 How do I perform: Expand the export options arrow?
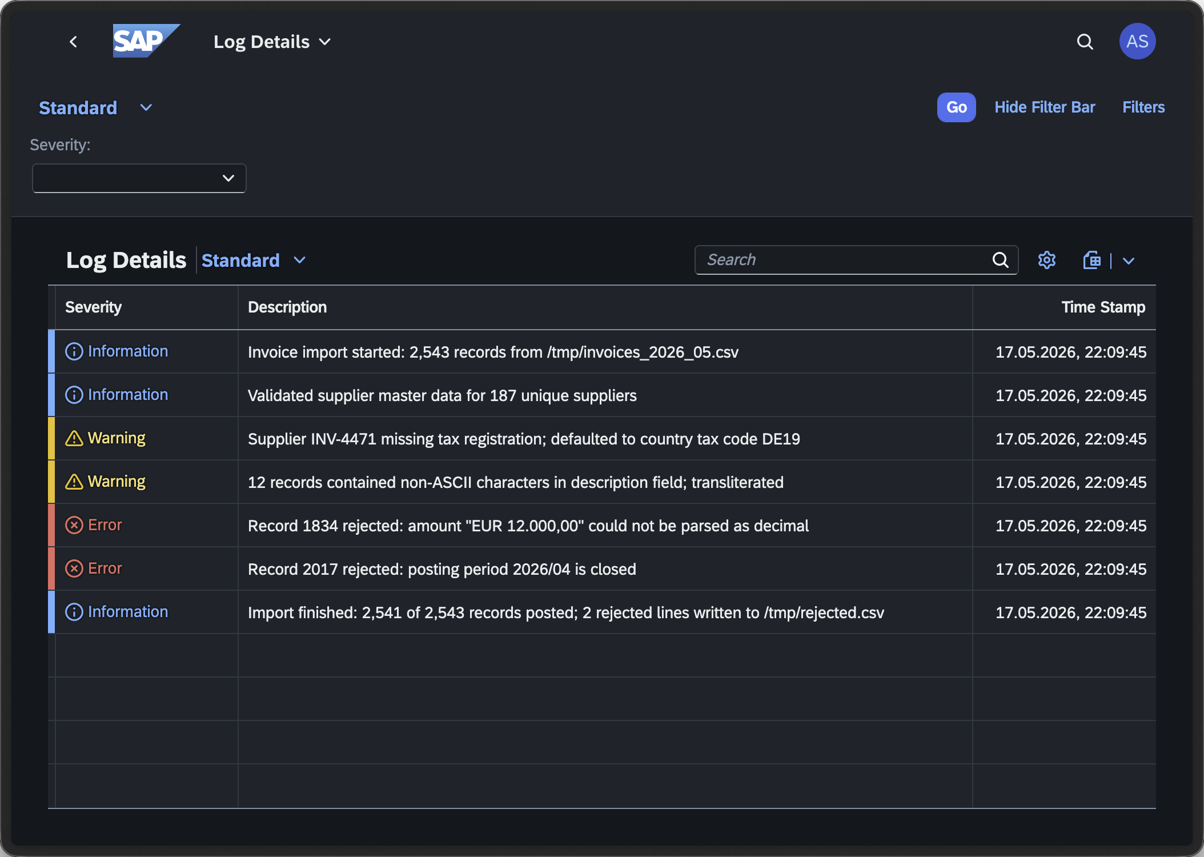pos(1128,261)
